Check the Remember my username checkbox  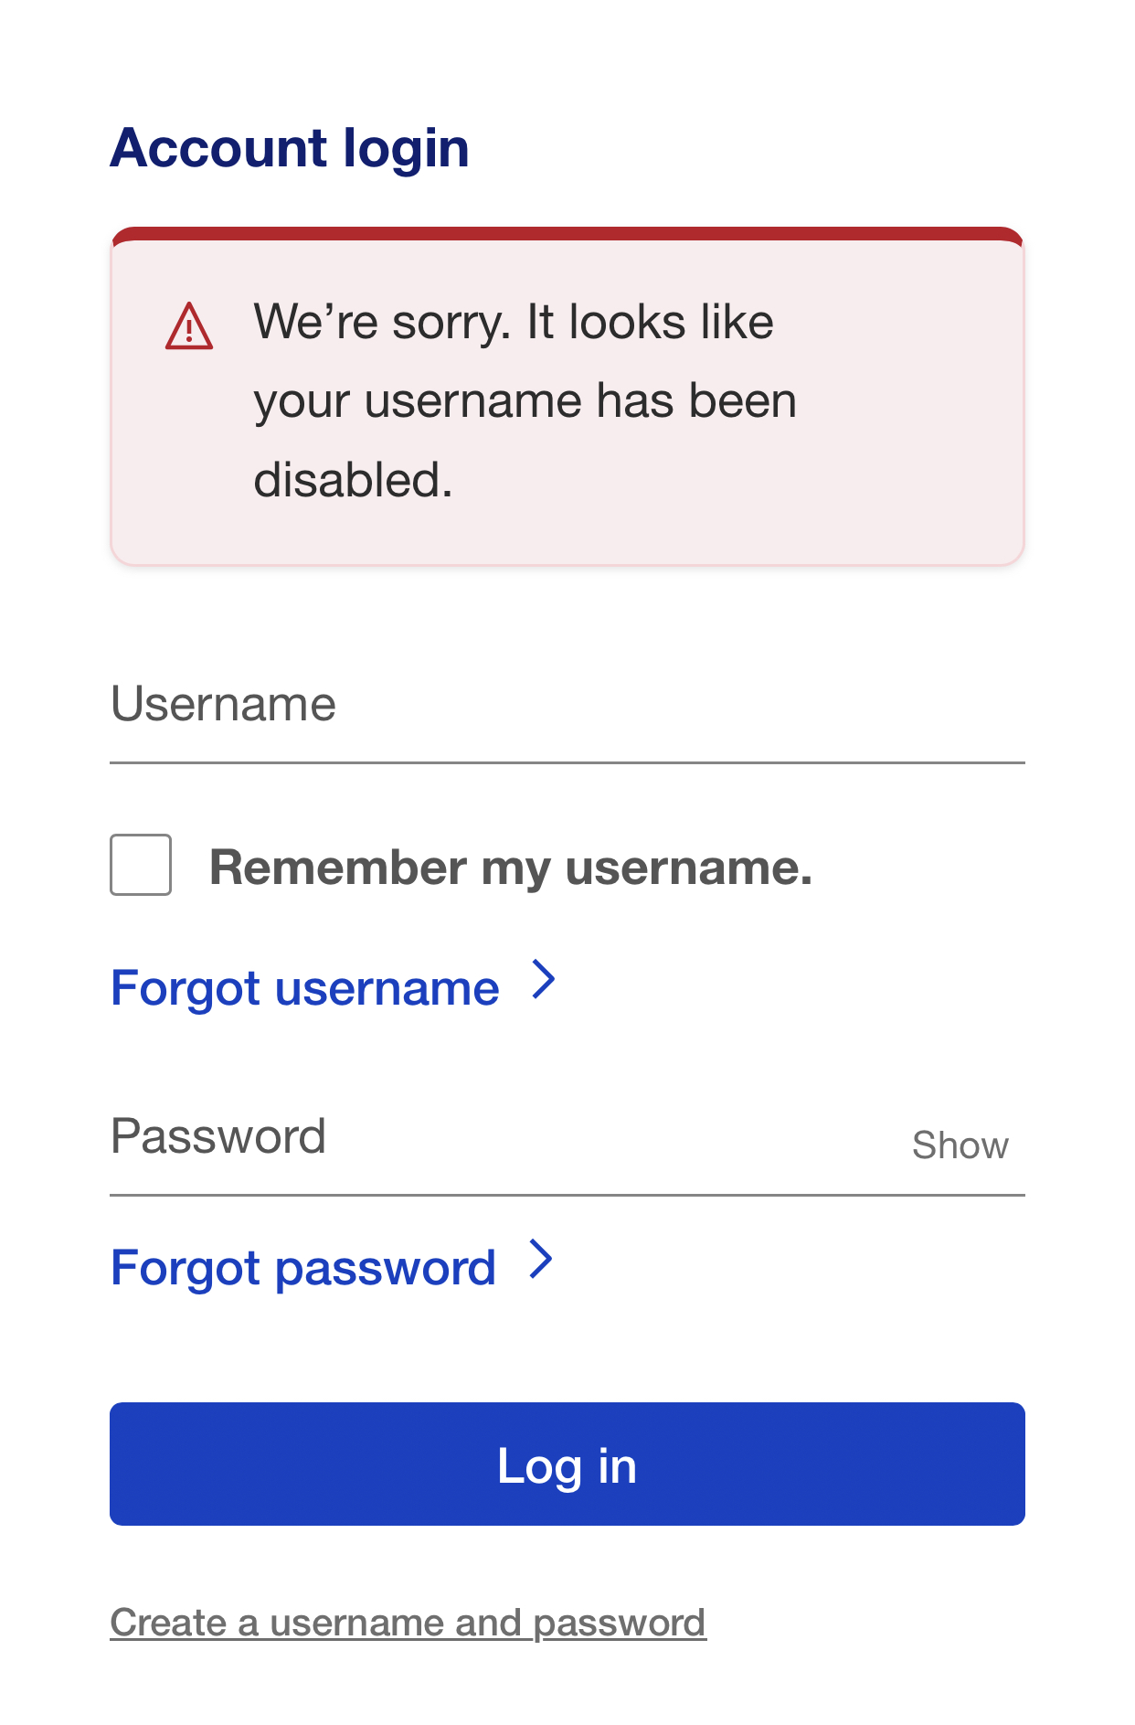(140, 865)
